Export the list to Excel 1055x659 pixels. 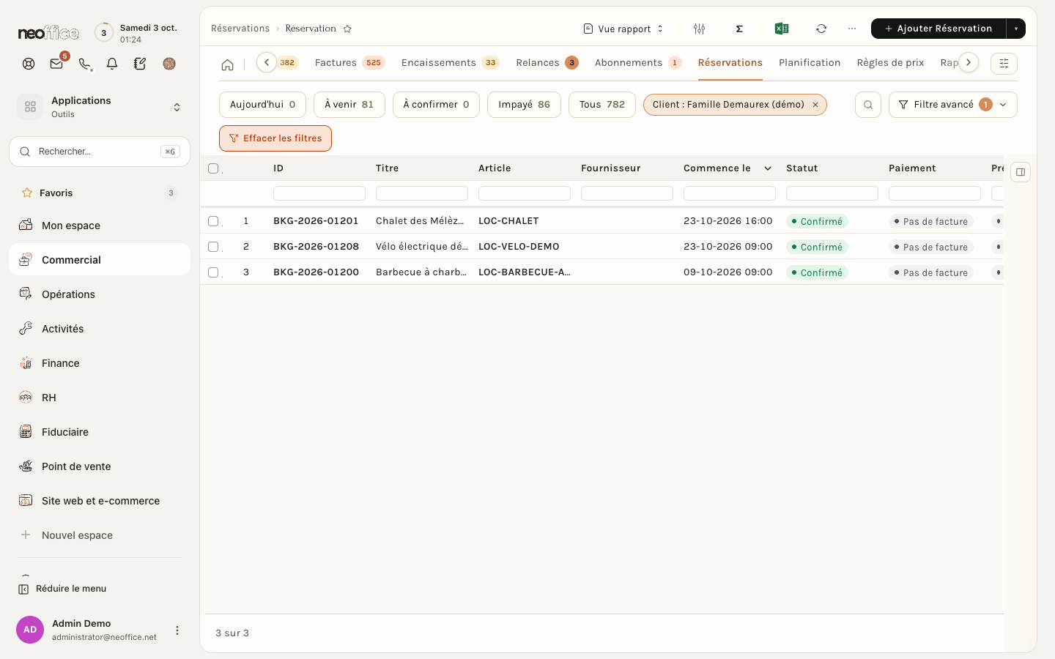782,29
